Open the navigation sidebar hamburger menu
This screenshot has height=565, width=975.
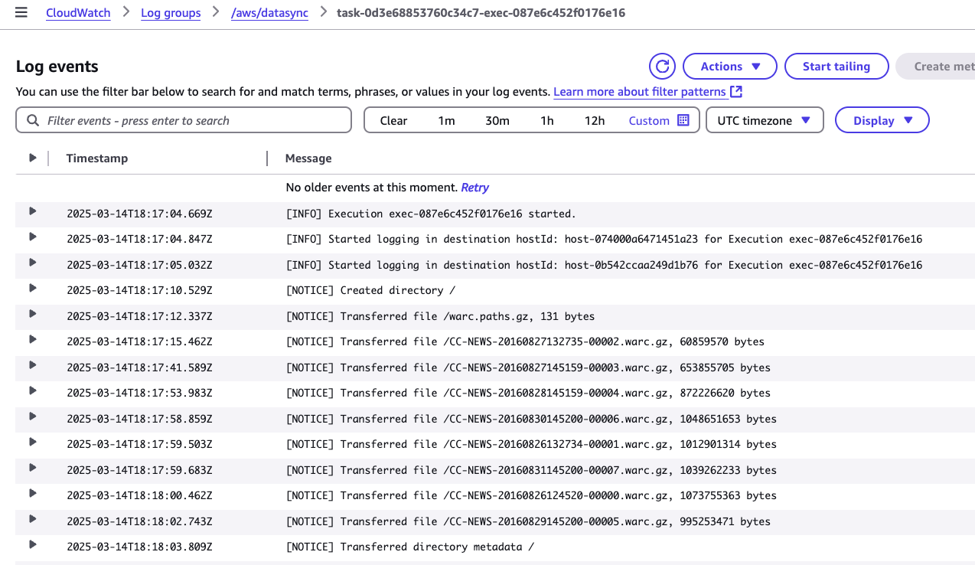pyautogui.click(x=21, y=13)
